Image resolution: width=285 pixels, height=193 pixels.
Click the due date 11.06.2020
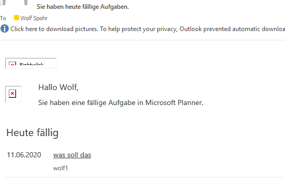coord(24,155)
